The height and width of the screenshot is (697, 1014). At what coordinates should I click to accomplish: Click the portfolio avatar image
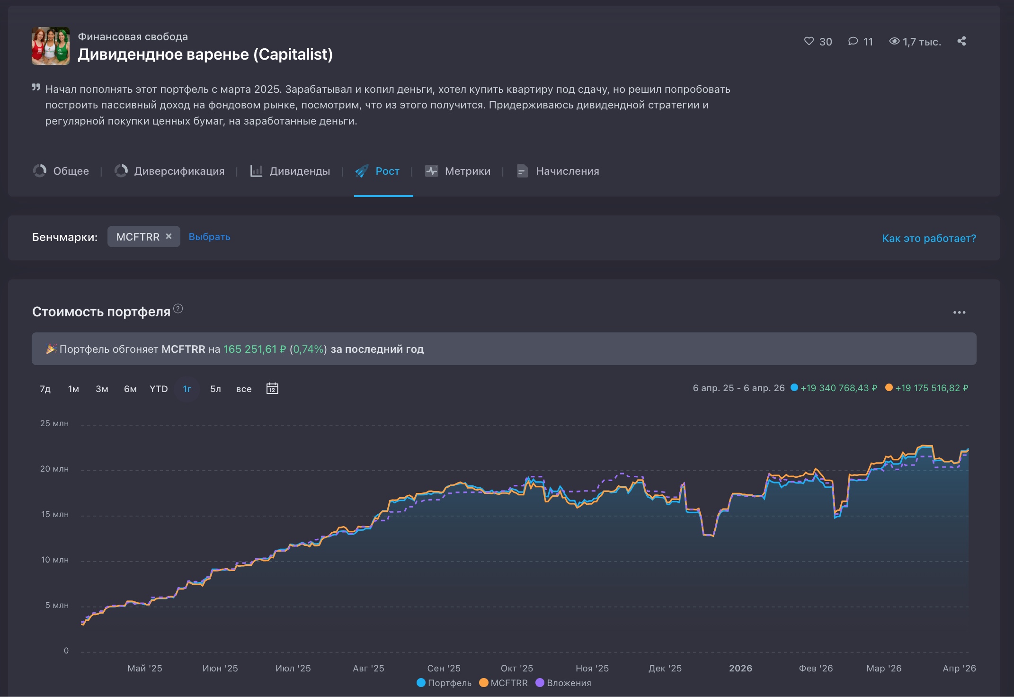coord(51,46)
